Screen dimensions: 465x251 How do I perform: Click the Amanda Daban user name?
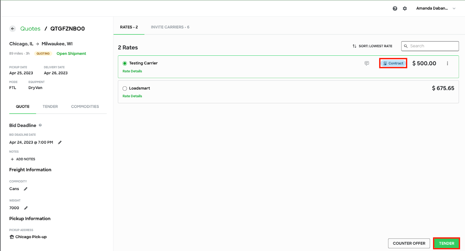coord(432,8)
